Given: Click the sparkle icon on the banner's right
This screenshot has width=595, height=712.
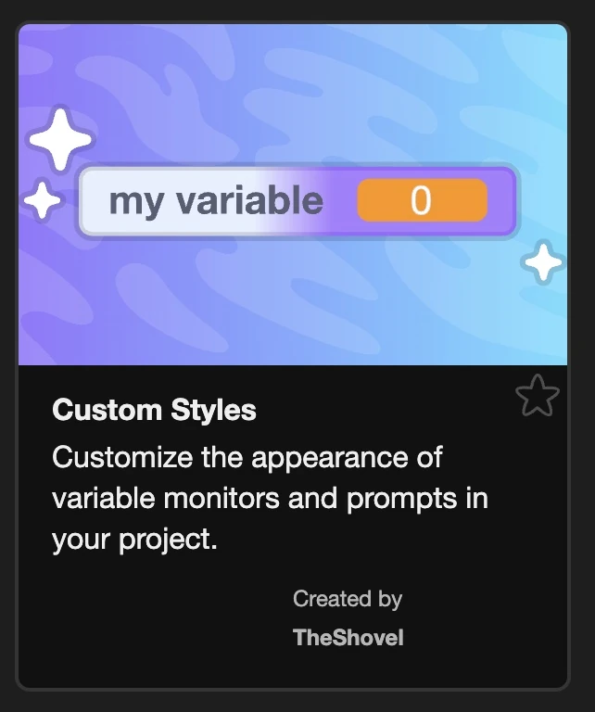Looking at the screenshot, I should click(542, 262).
